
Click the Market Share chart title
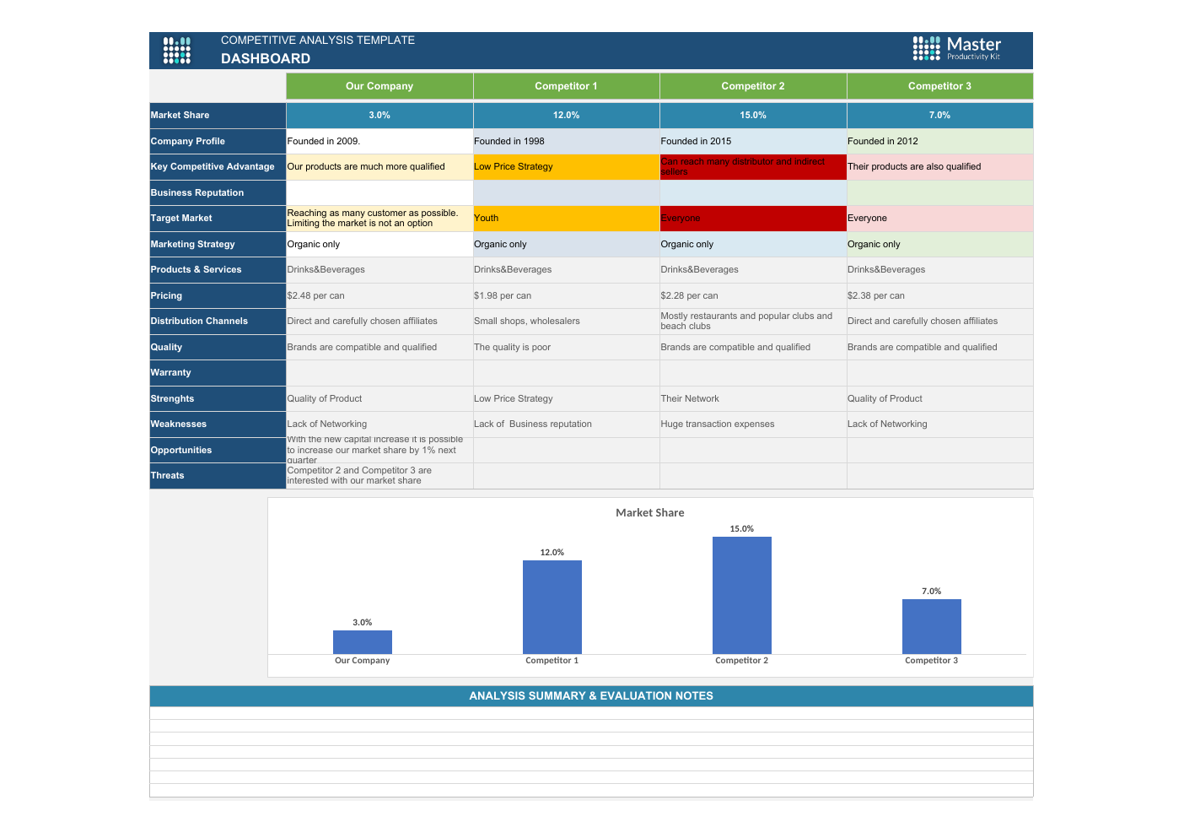[x=650, y=513]
